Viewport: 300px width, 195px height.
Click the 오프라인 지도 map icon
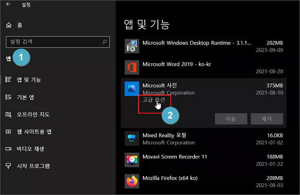click(x=8, y=114)
